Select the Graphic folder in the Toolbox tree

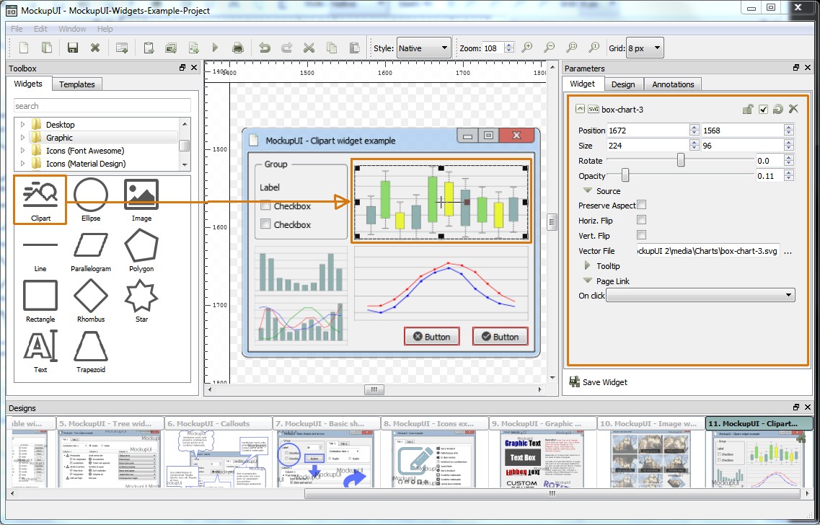click(x=59, y=138)
